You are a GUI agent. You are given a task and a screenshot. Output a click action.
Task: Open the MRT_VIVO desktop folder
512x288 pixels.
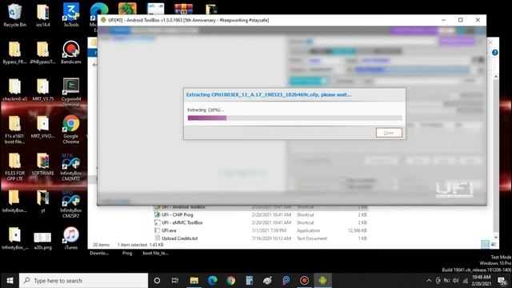42,126
